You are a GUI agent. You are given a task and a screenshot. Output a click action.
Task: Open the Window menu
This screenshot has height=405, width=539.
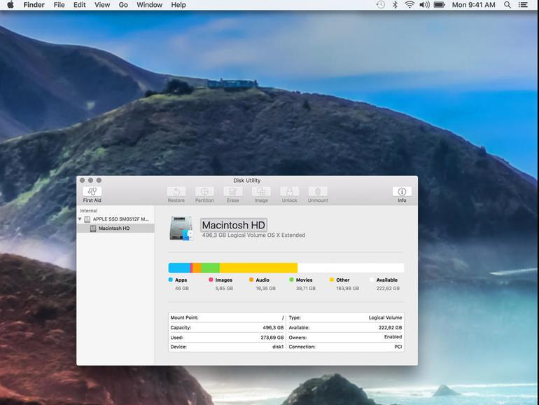point(150,5)
